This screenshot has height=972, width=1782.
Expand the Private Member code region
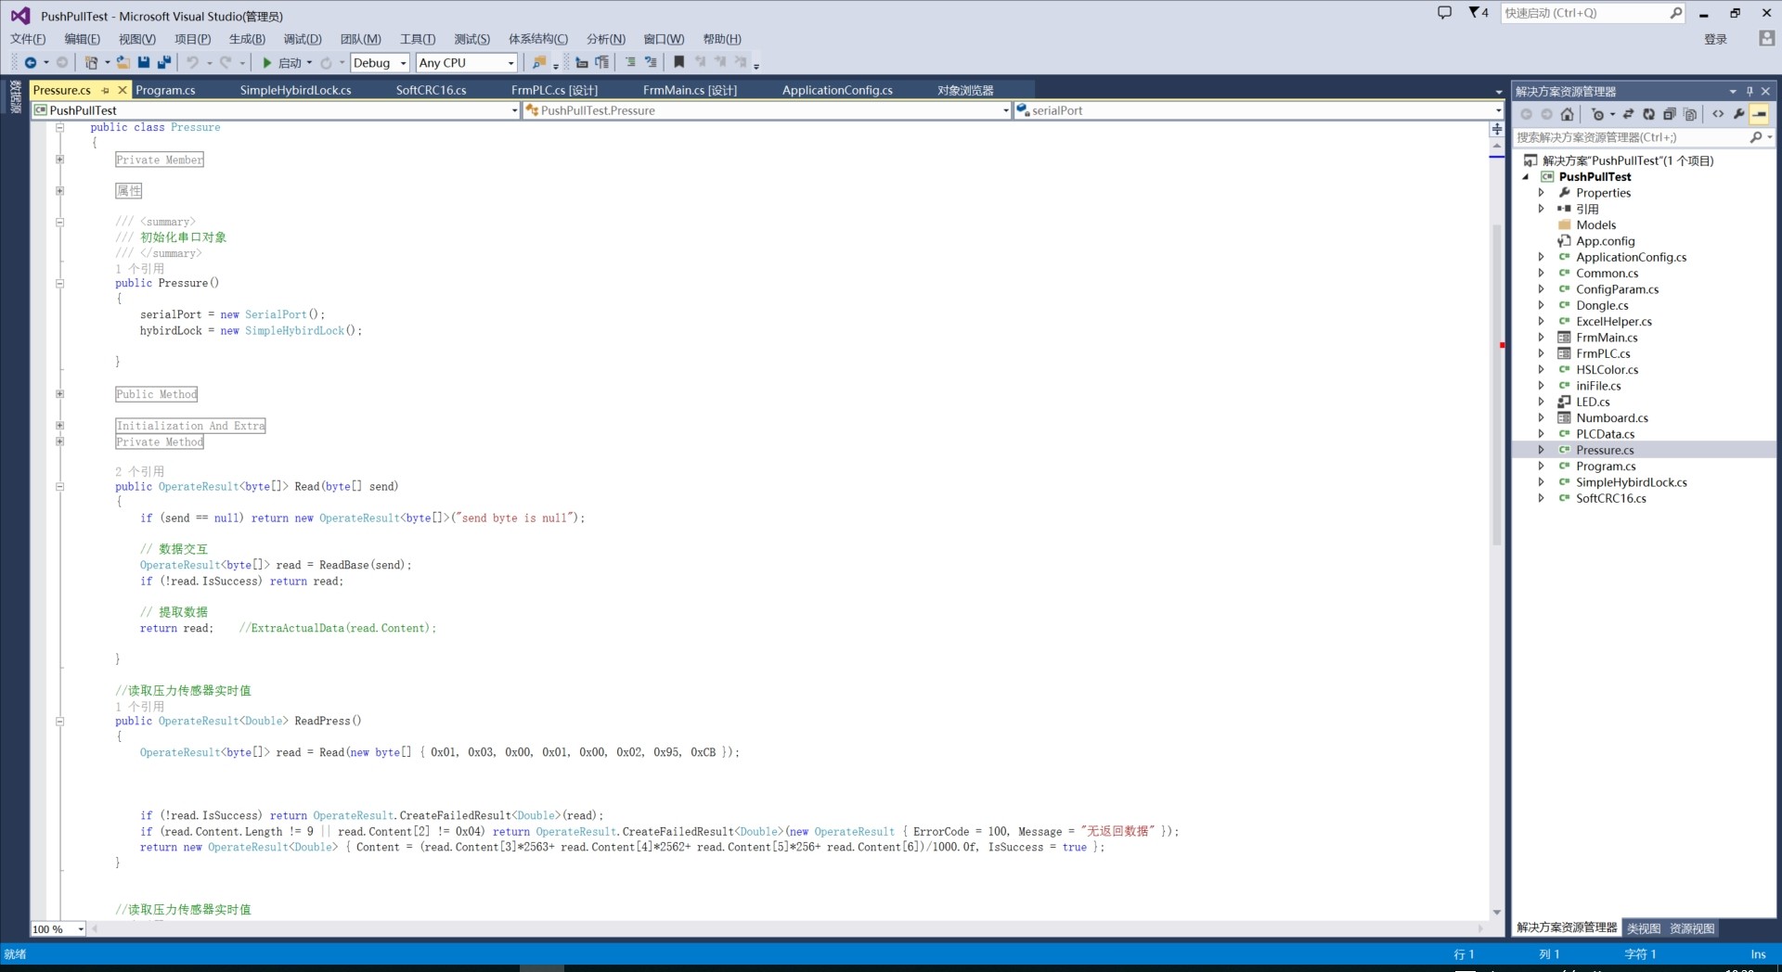tap(60, 160)
